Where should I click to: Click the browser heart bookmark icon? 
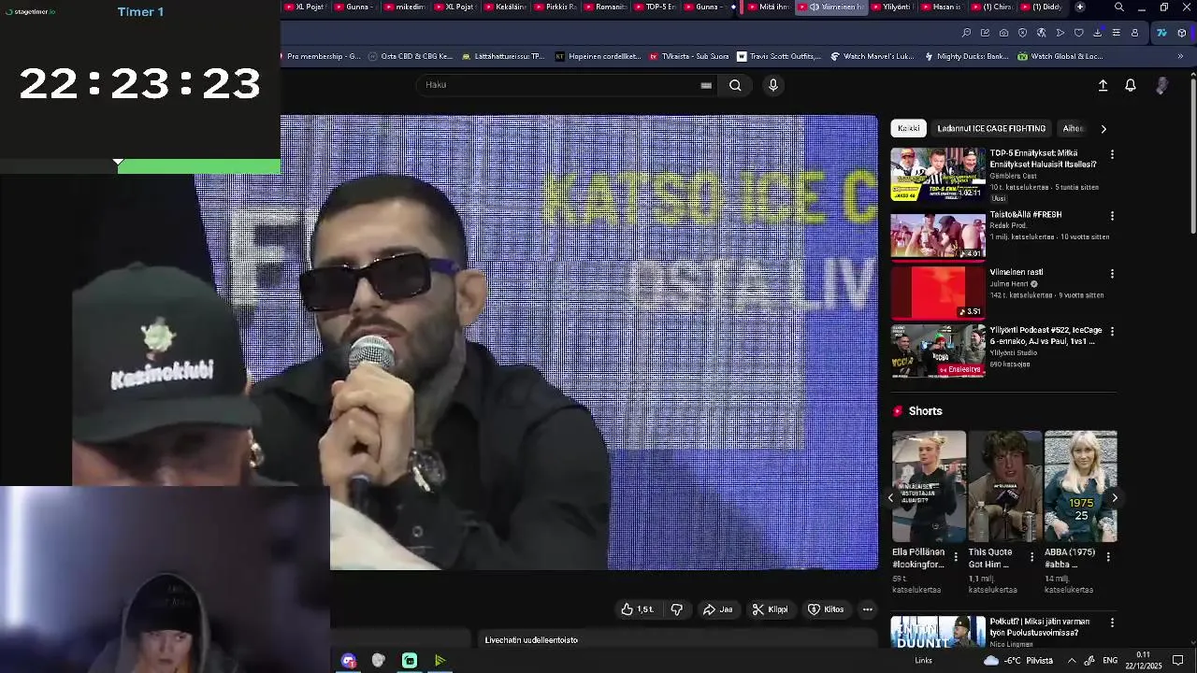click(x=1078, y=33)
